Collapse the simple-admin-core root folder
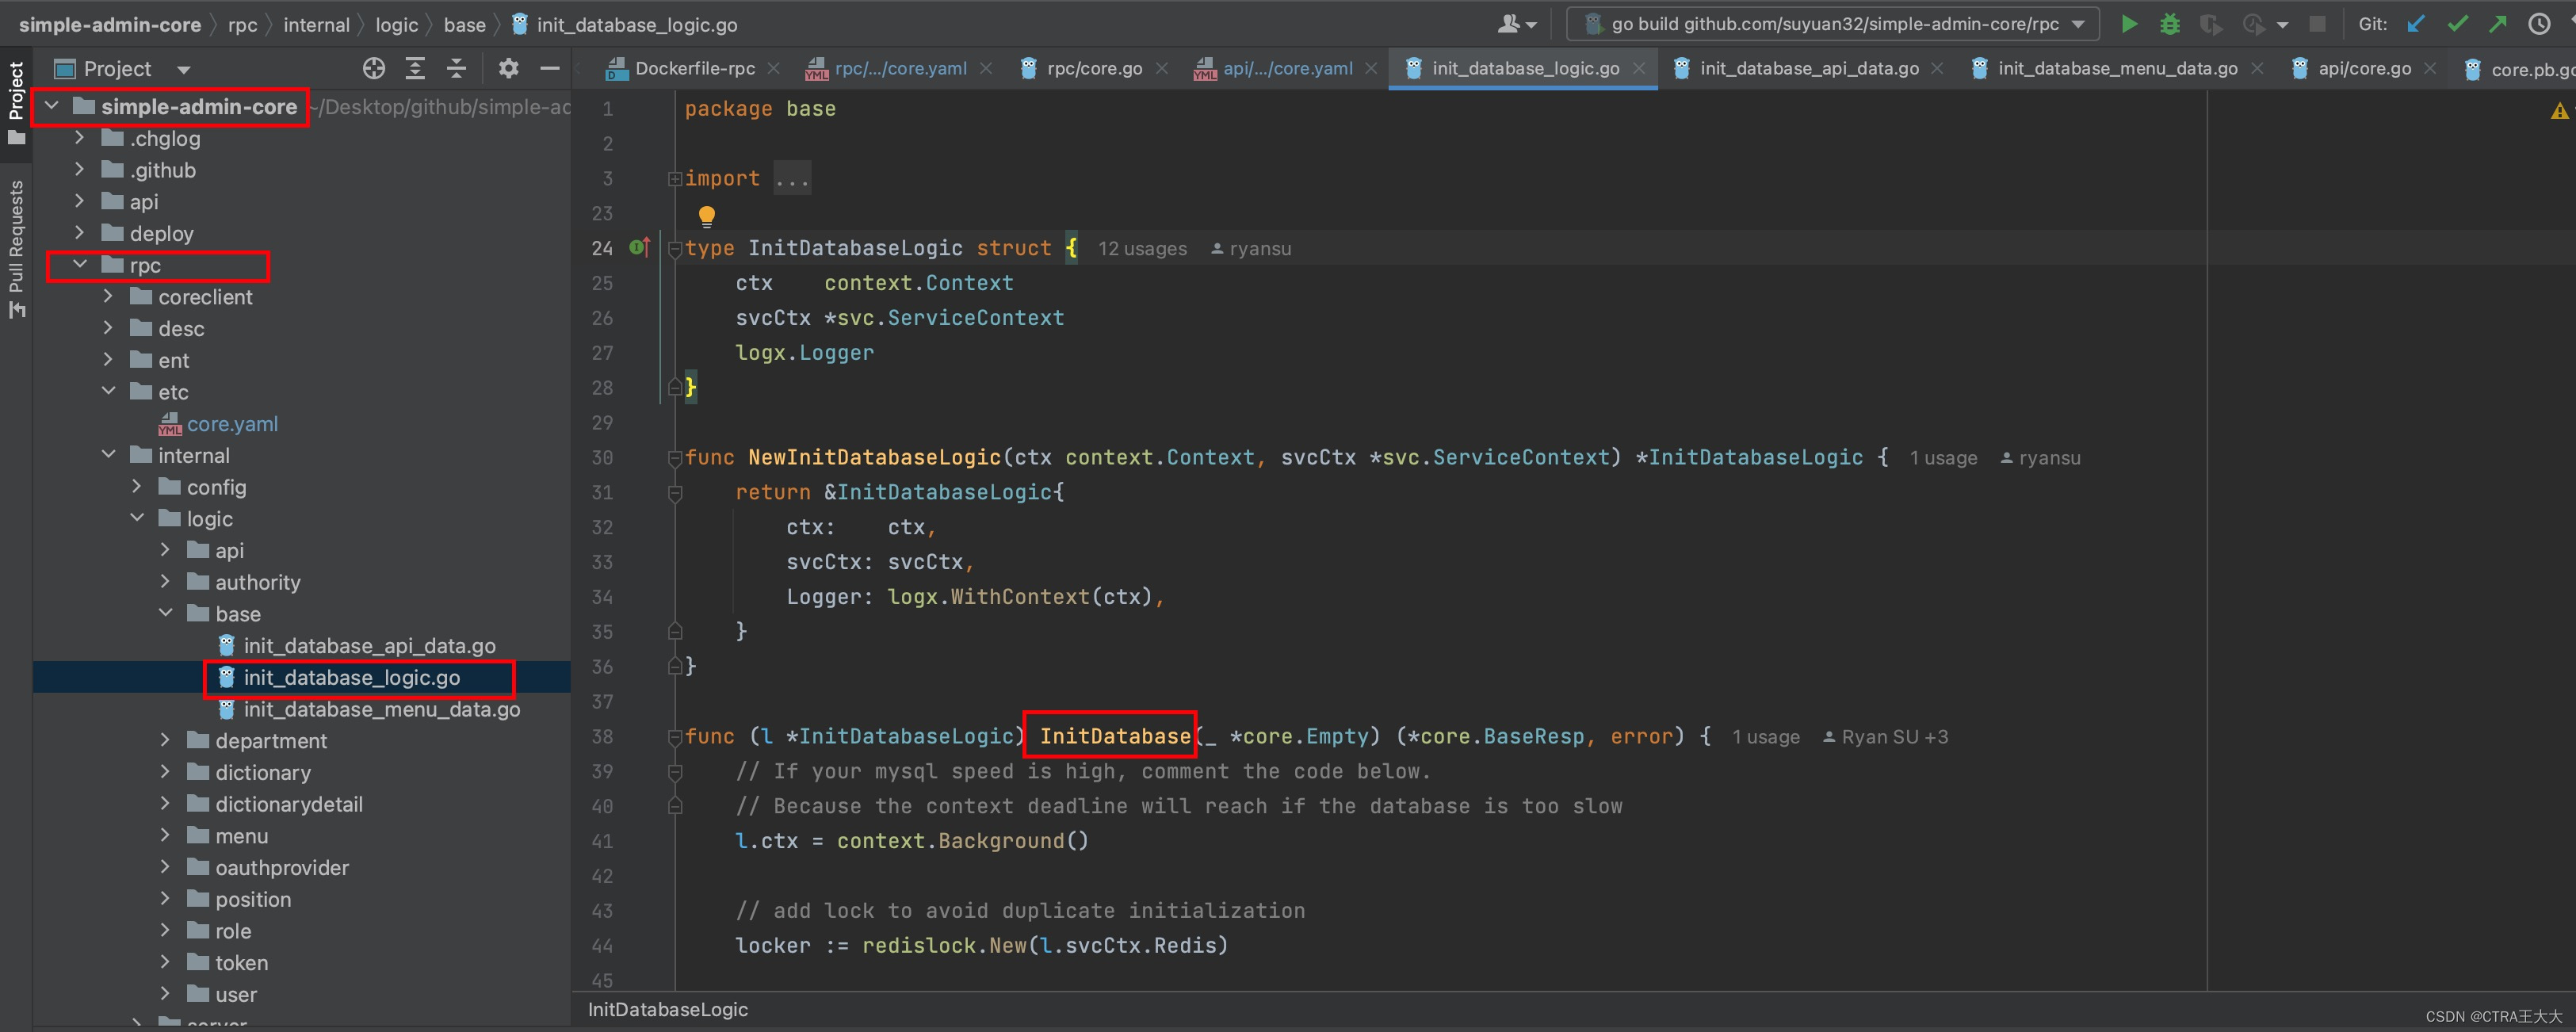The height and width of the screenshot is (1032, 2576). pyautogui.click(x=52, y=106)
